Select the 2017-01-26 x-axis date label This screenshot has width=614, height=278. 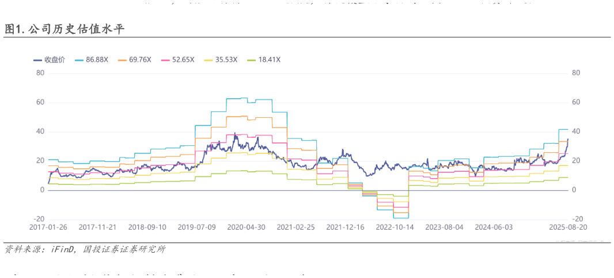pyautogui.click(x=48, y=227)
